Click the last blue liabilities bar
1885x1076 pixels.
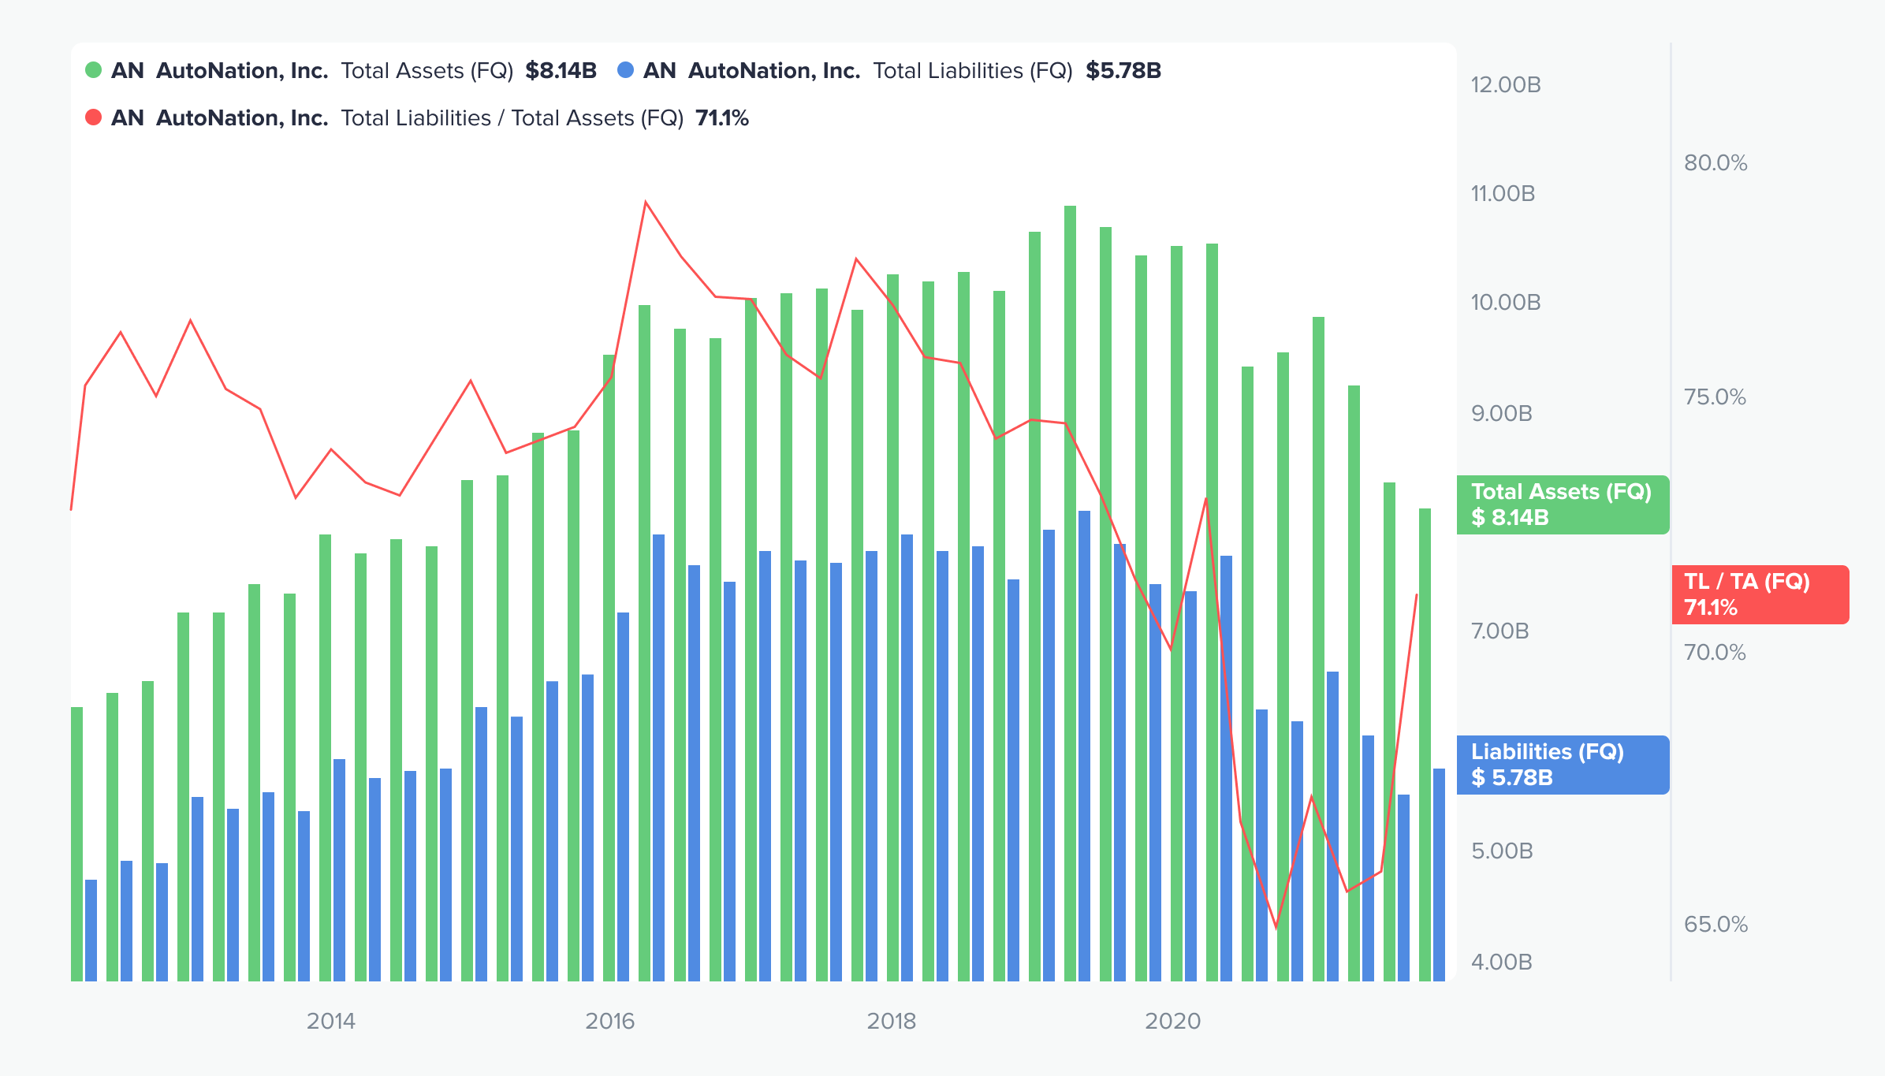1439,875
